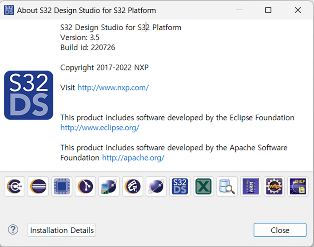
Task: Select the EHEP hex editor feature icon
Action: 298,186
